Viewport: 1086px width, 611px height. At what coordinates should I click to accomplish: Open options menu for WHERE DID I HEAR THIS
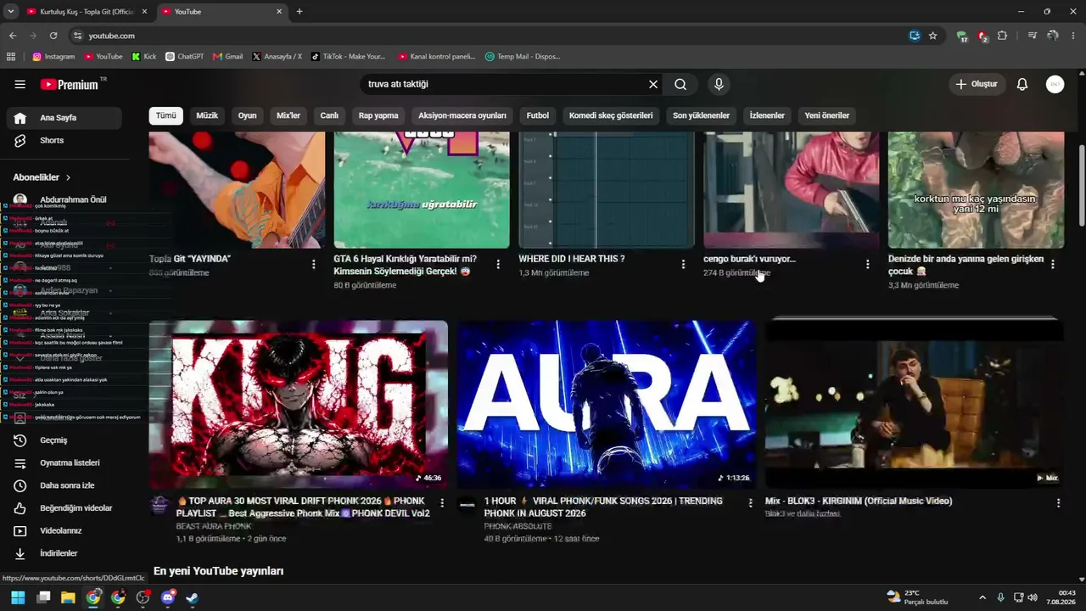(x=683, y=264)
